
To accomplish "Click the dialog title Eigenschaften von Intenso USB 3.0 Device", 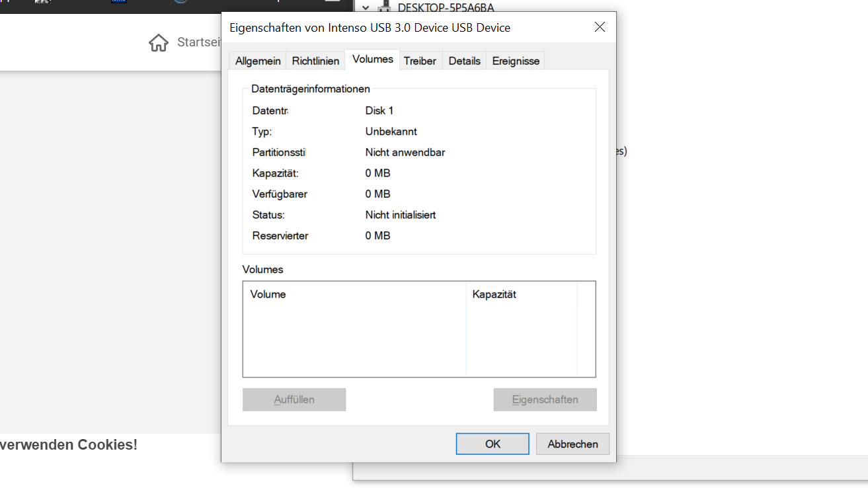I will pos(370,28).
